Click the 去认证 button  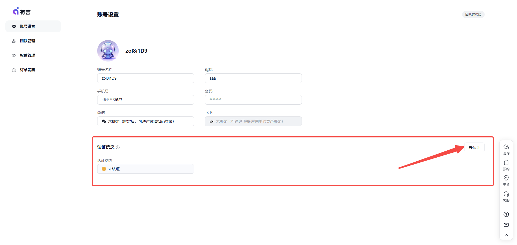(474, 147)
